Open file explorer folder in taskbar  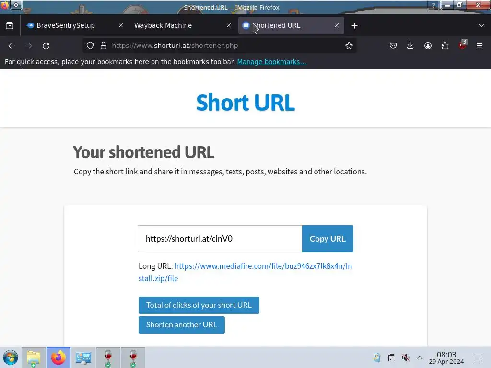[34, 357]
